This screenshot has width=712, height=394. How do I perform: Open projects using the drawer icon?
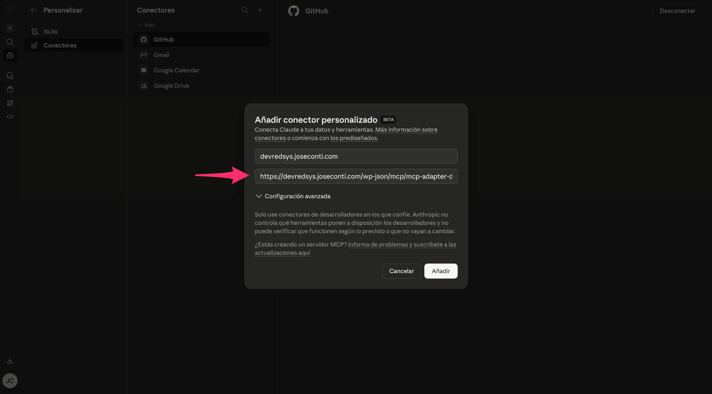click(10, 89)
